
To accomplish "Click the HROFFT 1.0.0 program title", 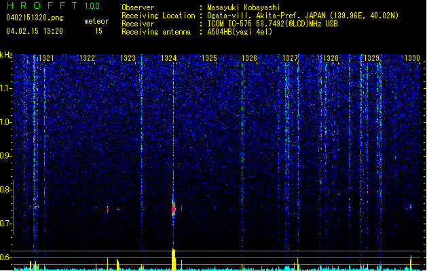I will 54,5.
